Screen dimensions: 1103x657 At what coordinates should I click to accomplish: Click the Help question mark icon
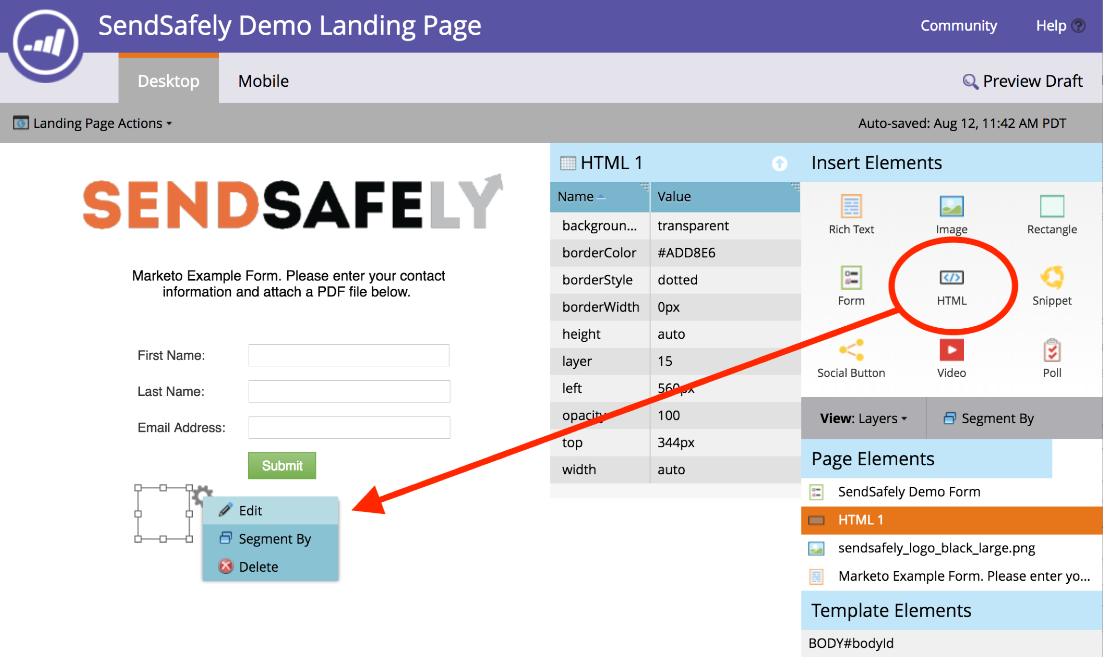(1078, 26)
